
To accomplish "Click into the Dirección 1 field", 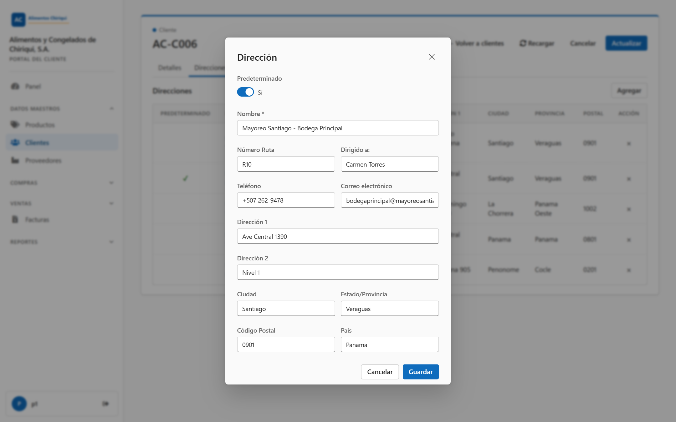I will pos(338,236).
